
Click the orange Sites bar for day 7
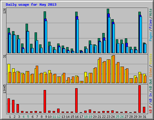(37, 74)
